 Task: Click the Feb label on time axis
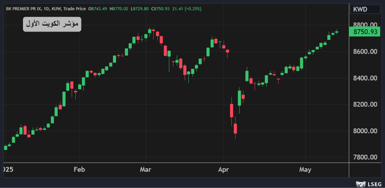[x=79, y=170]
